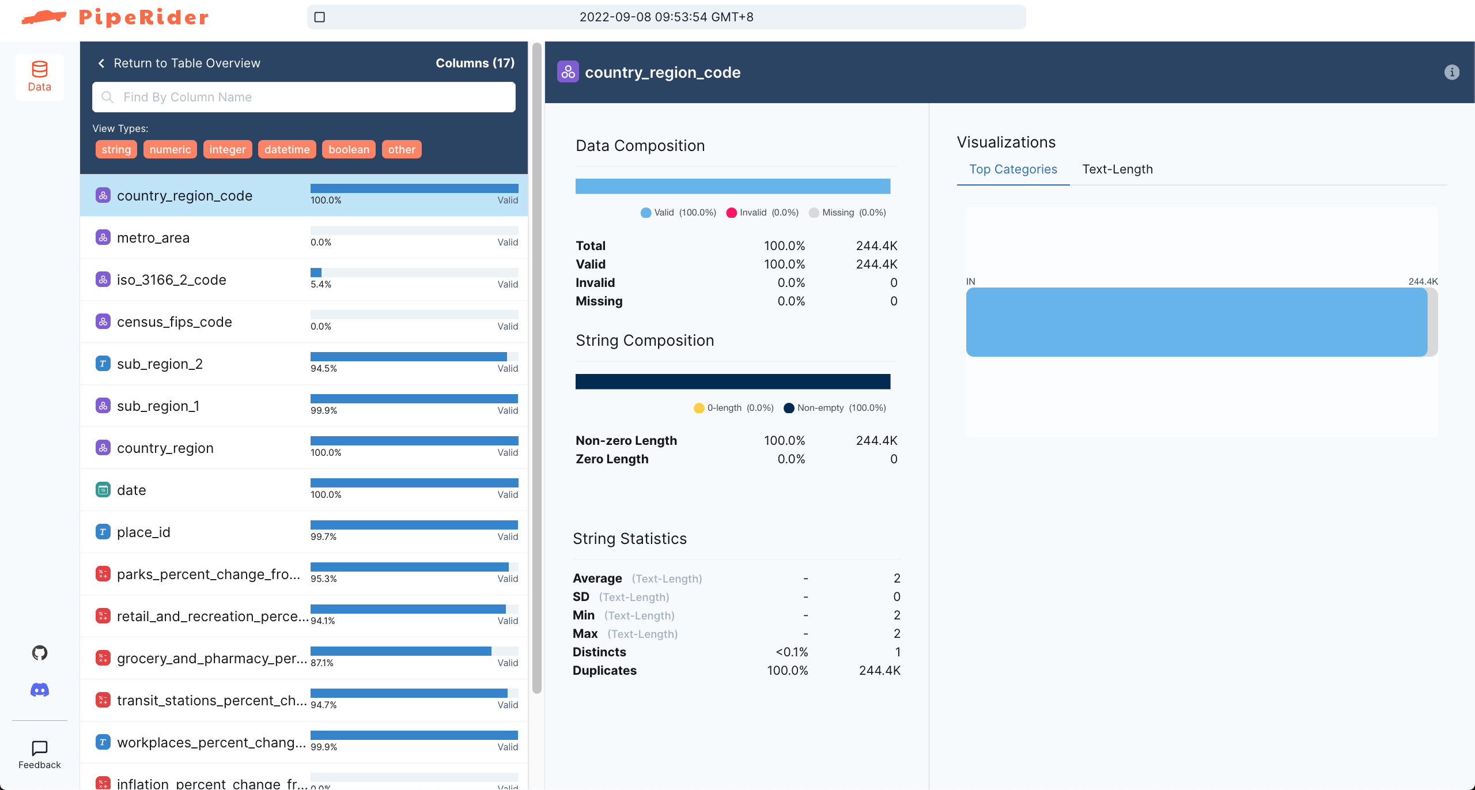Click the place_id text type icon
The image size is (1475, 790).
point(103,532)
